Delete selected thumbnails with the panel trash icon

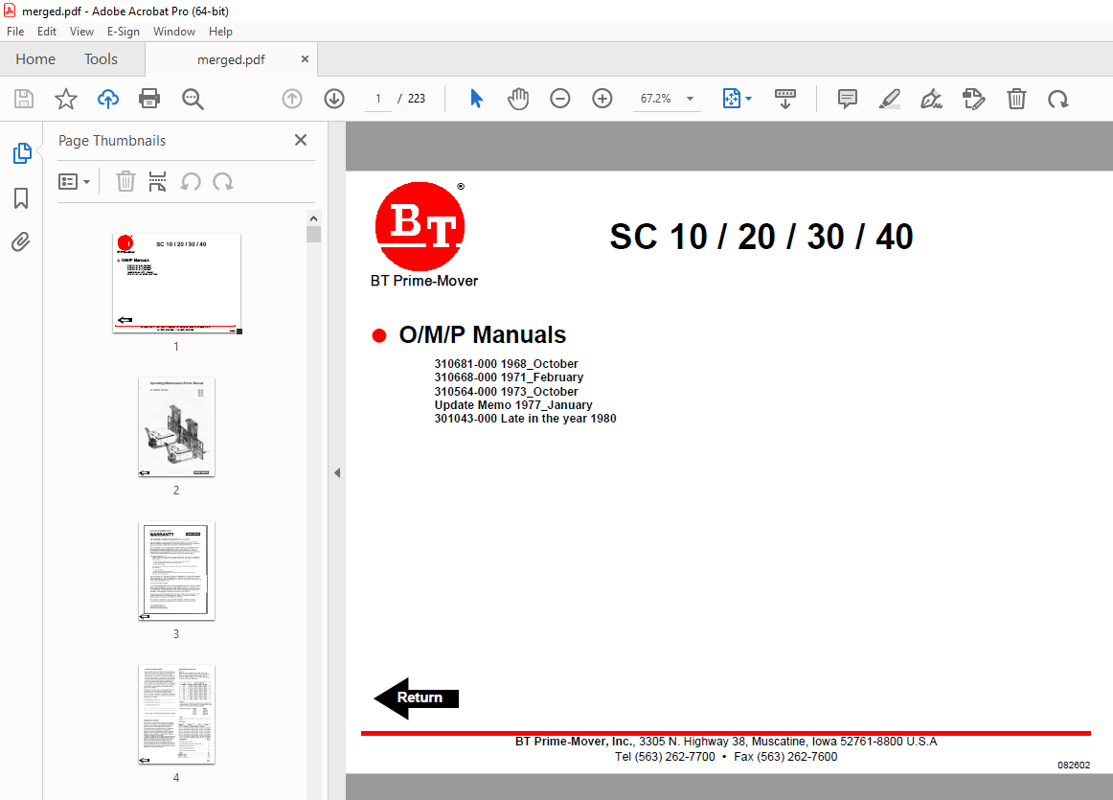pyautogui.click(x=125, y=182)
